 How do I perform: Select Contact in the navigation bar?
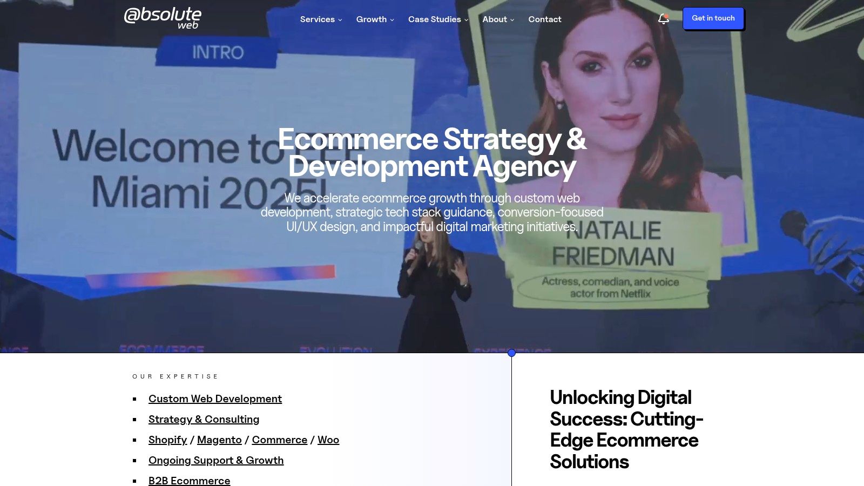545,19
